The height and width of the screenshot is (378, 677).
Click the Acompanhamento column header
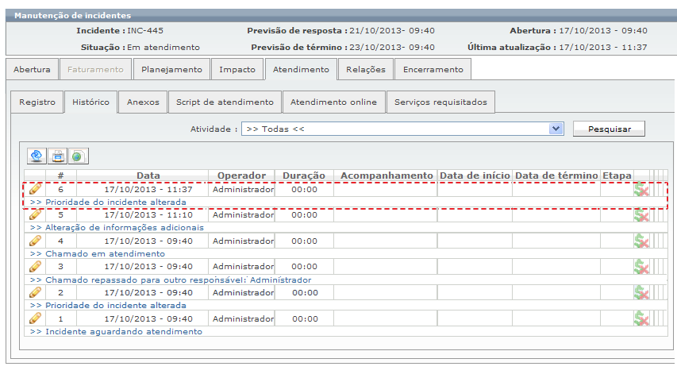pos(387,175)
